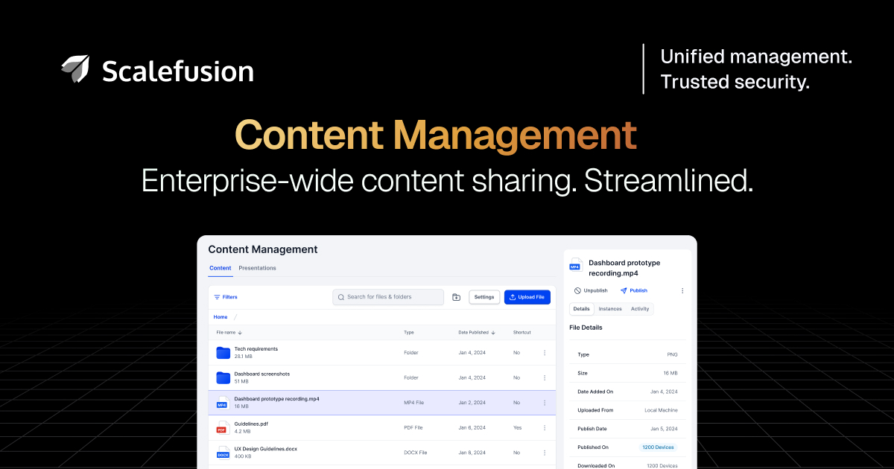This screenshot has height=469, width=894.
Task: Click the Shortcut value Yes for Guidelines.pdf
Action: tap(518, 428)
